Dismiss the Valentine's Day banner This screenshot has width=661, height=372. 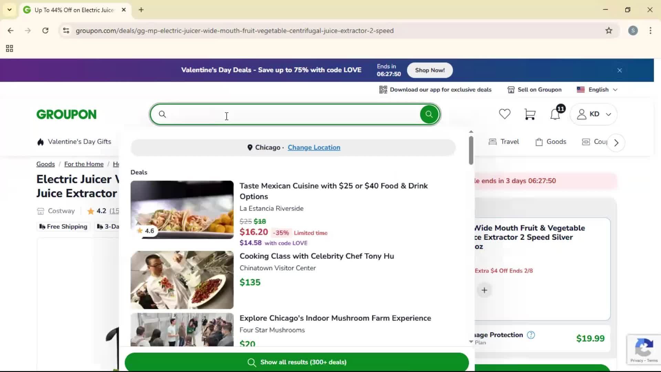click(620, 70)
